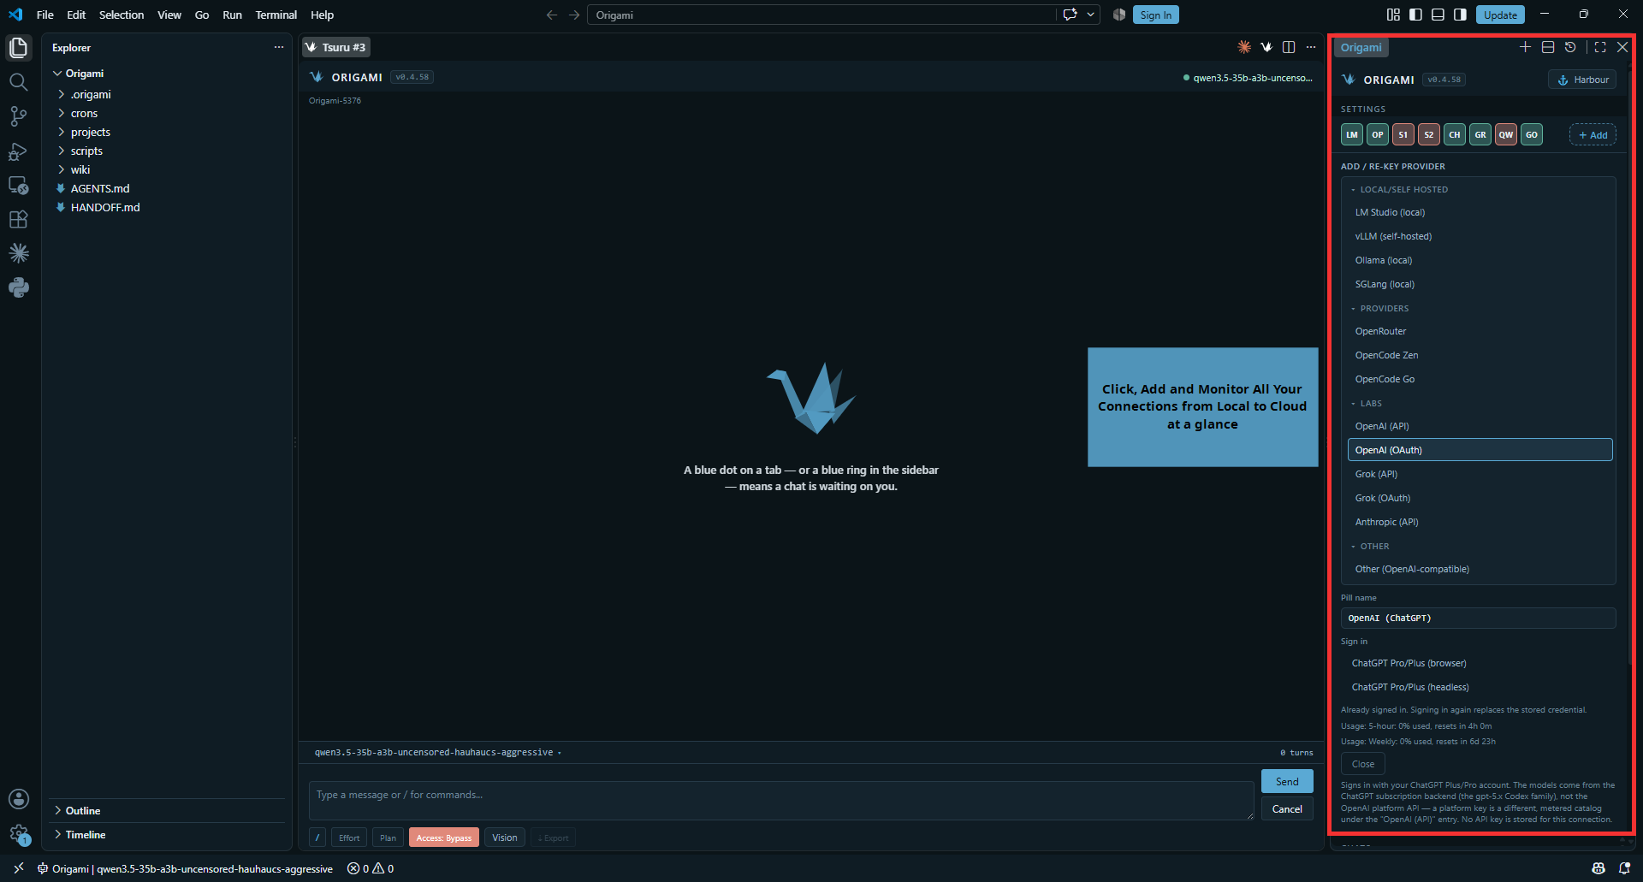Viewport: 1643px width, 882px height.
Task: Click the plus icon in Origami panel header
Action: click(1525, 47)
